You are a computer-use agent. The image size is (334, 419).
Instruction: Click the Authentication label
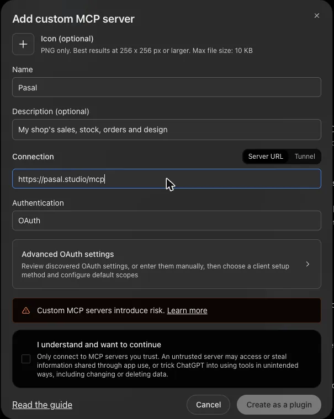click(38, 203)
